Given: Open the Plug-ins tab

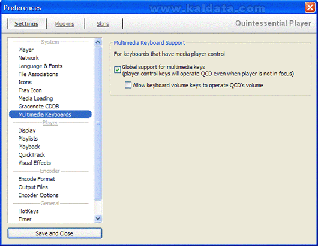Looking at the screenshot, I should (64, 24).
